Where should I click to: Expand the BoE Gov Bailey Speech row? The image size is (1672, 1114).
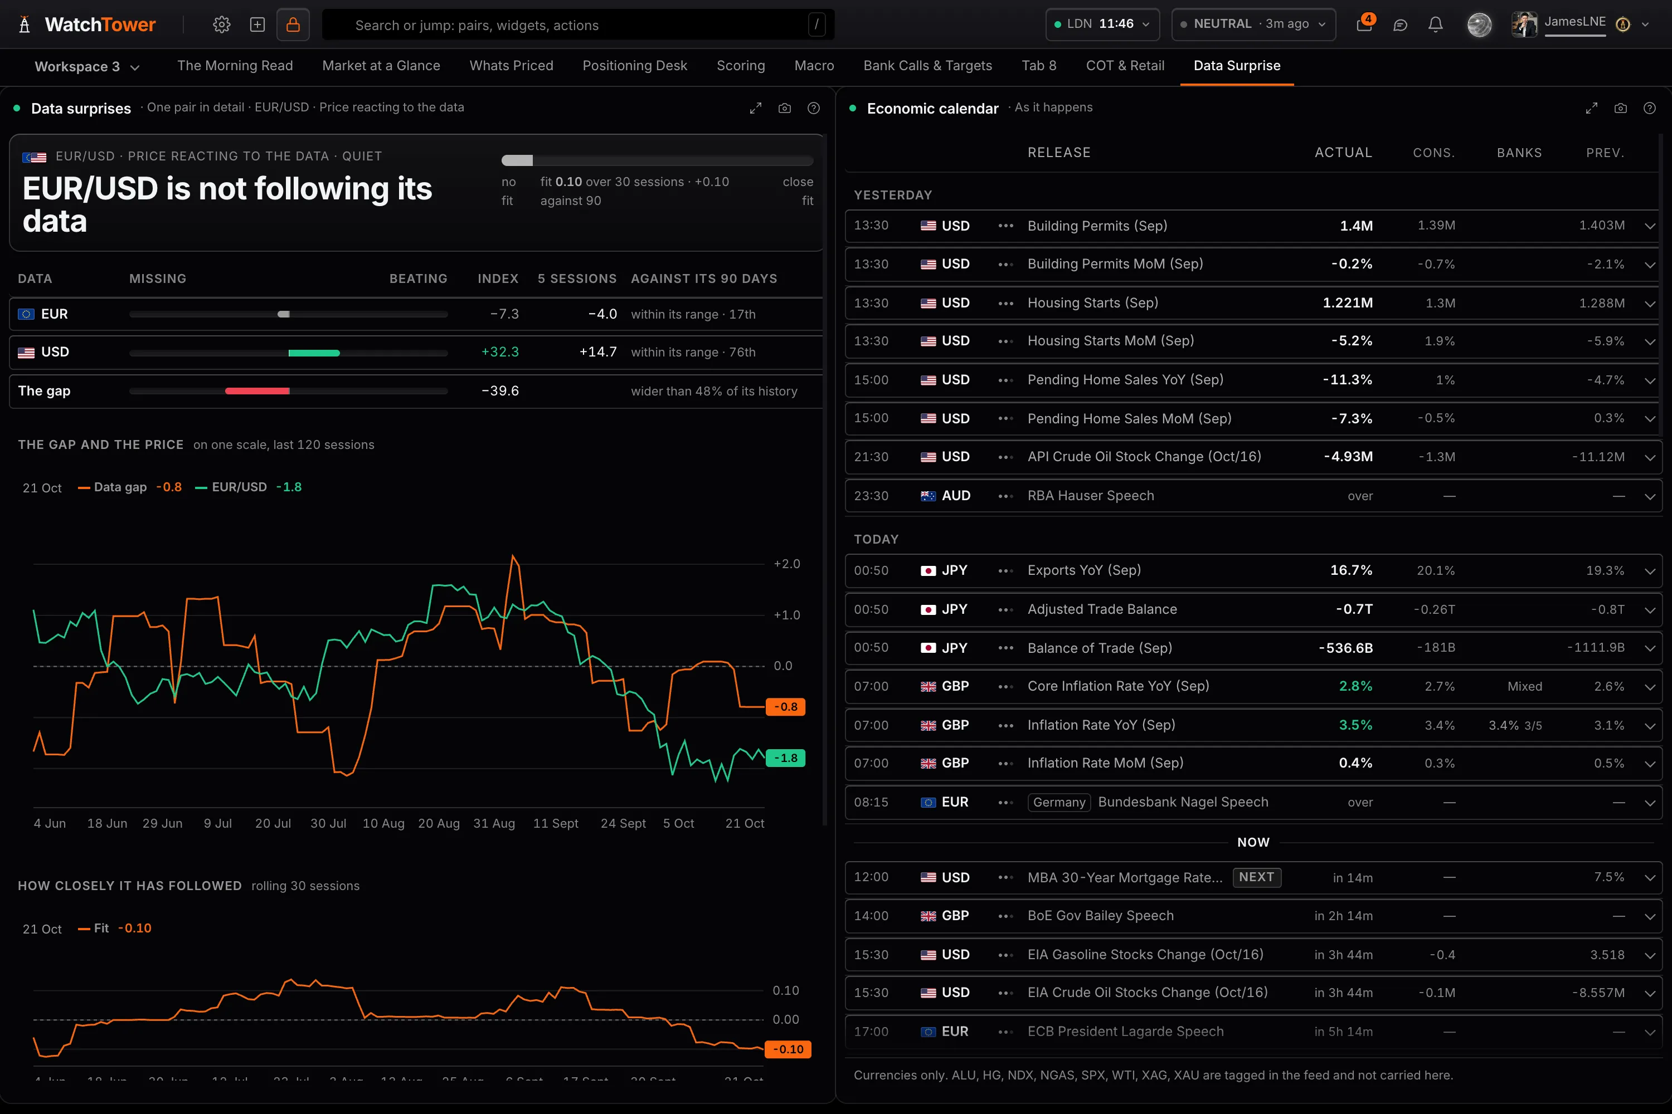click(x=1650, y=916)
